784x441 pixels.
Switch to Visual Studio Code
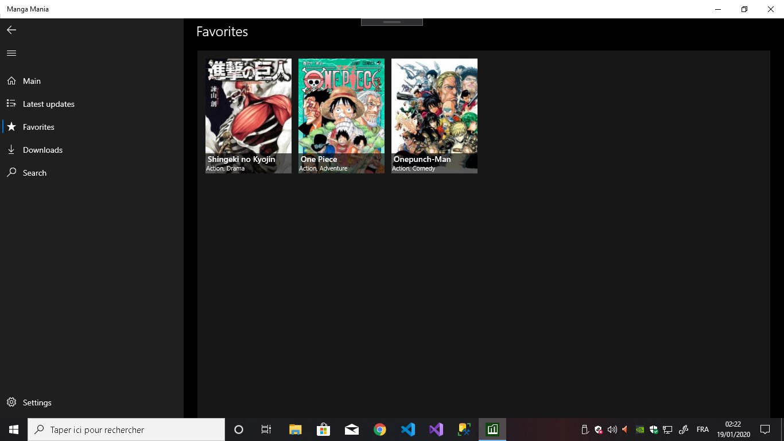(x=407, y=430)
